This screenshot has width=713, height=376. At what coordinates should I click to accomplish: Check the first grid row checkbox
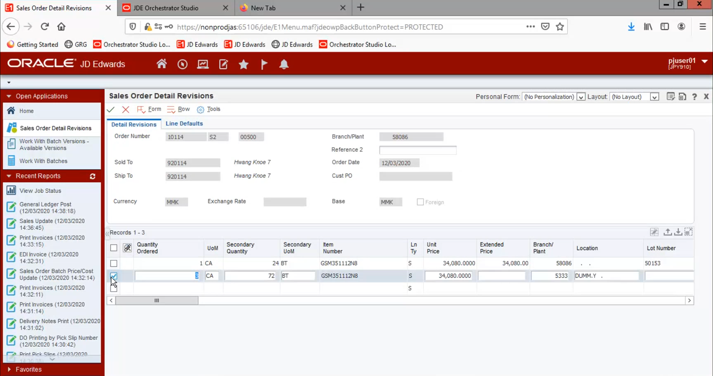(x=113, y=263)
